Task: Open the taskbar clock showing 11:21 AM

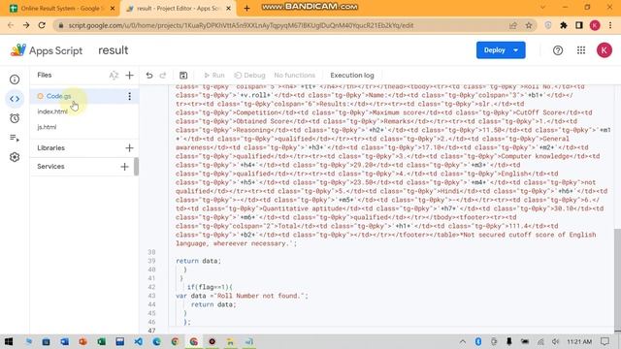Action: (579, 341)
